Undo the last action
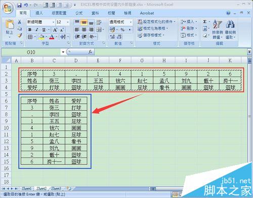 point(26,5)
